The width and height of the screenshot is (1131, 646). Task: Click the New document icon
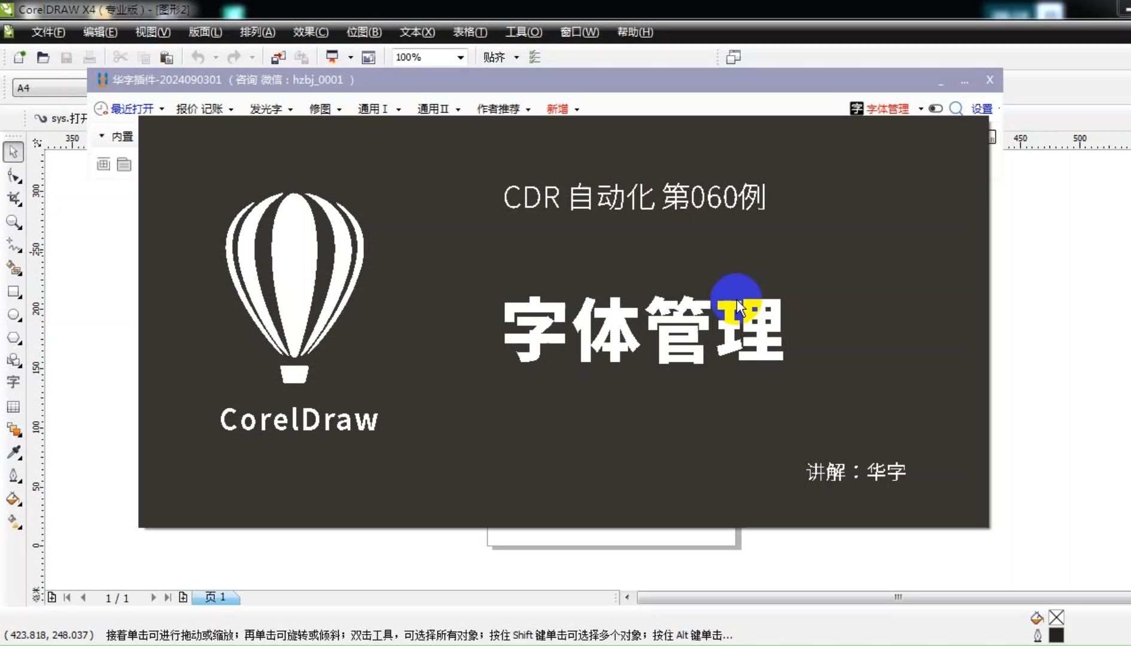[19, 57]
